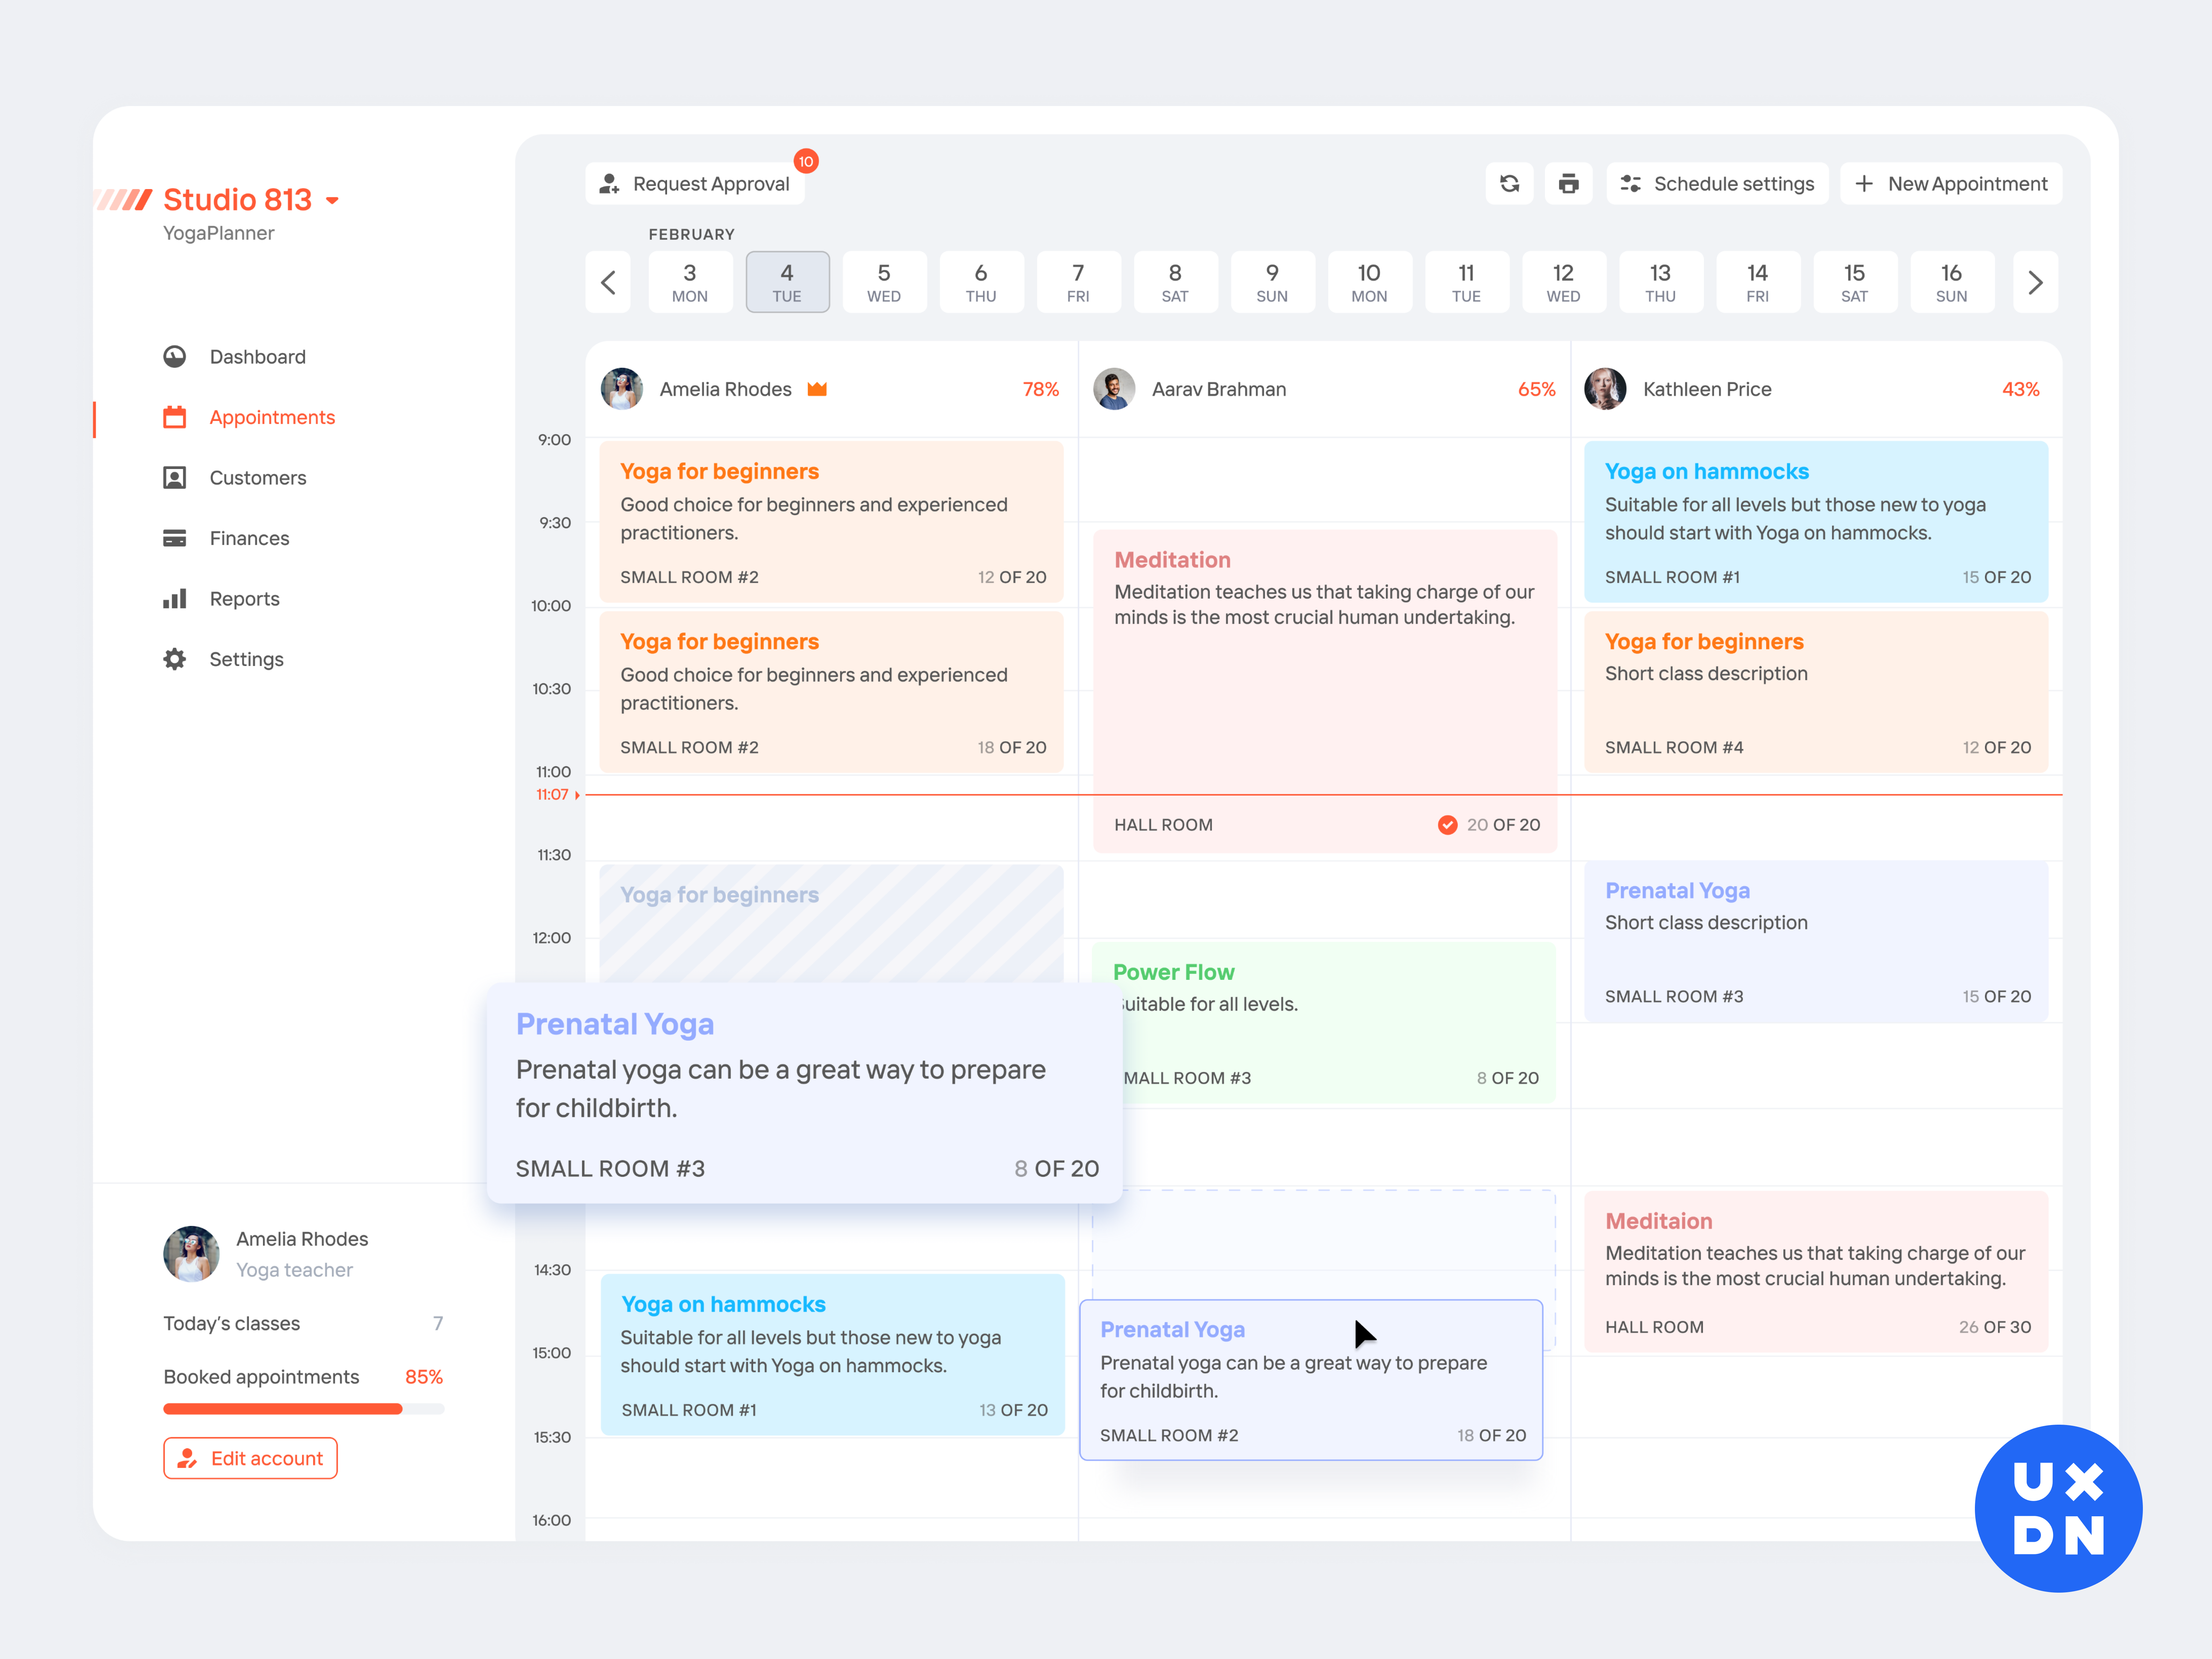Select the Appointments calendar icon

click(x=175, y=417)
